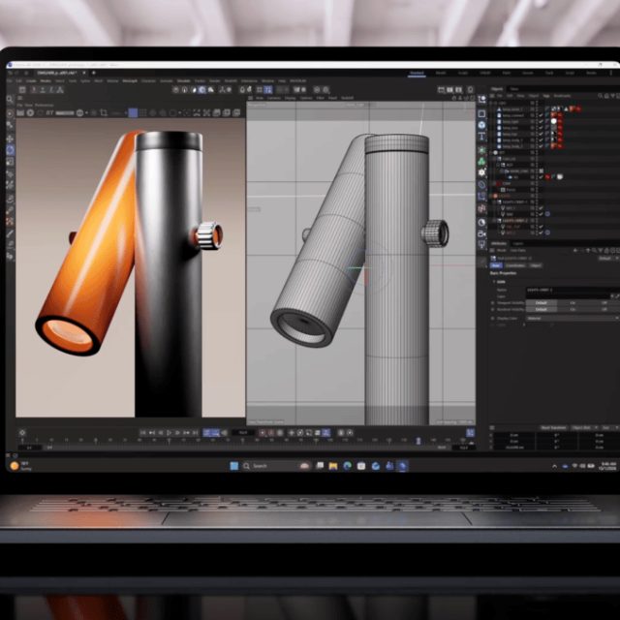Open the Display Color dropdown

573,318
